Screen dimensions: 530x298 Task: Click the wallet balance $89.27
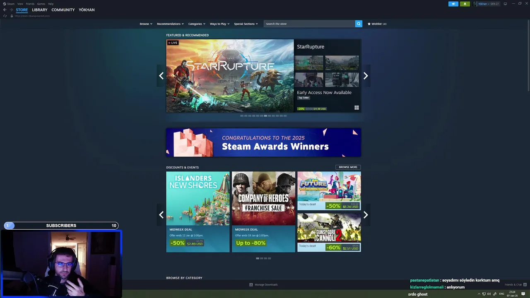[495, 4]
